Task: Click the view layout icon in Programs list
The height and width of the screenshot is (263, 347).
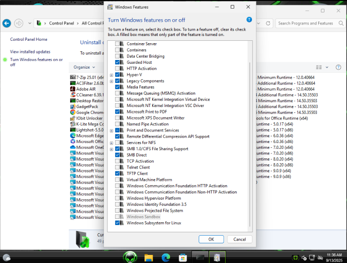Action: point(319,67)
